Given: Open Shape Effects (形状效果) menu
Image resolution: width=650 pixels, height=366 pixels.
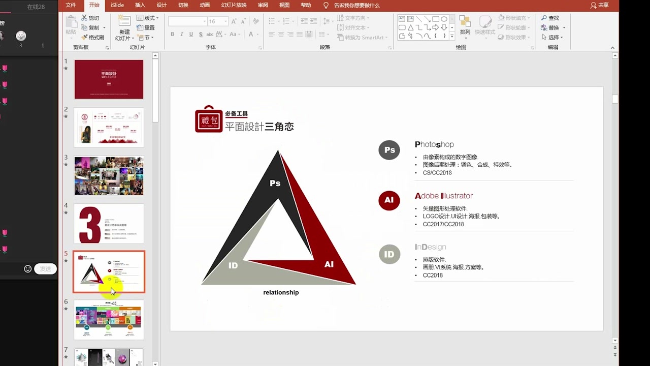Looking at the screenshot, I should tap(514, 37).
